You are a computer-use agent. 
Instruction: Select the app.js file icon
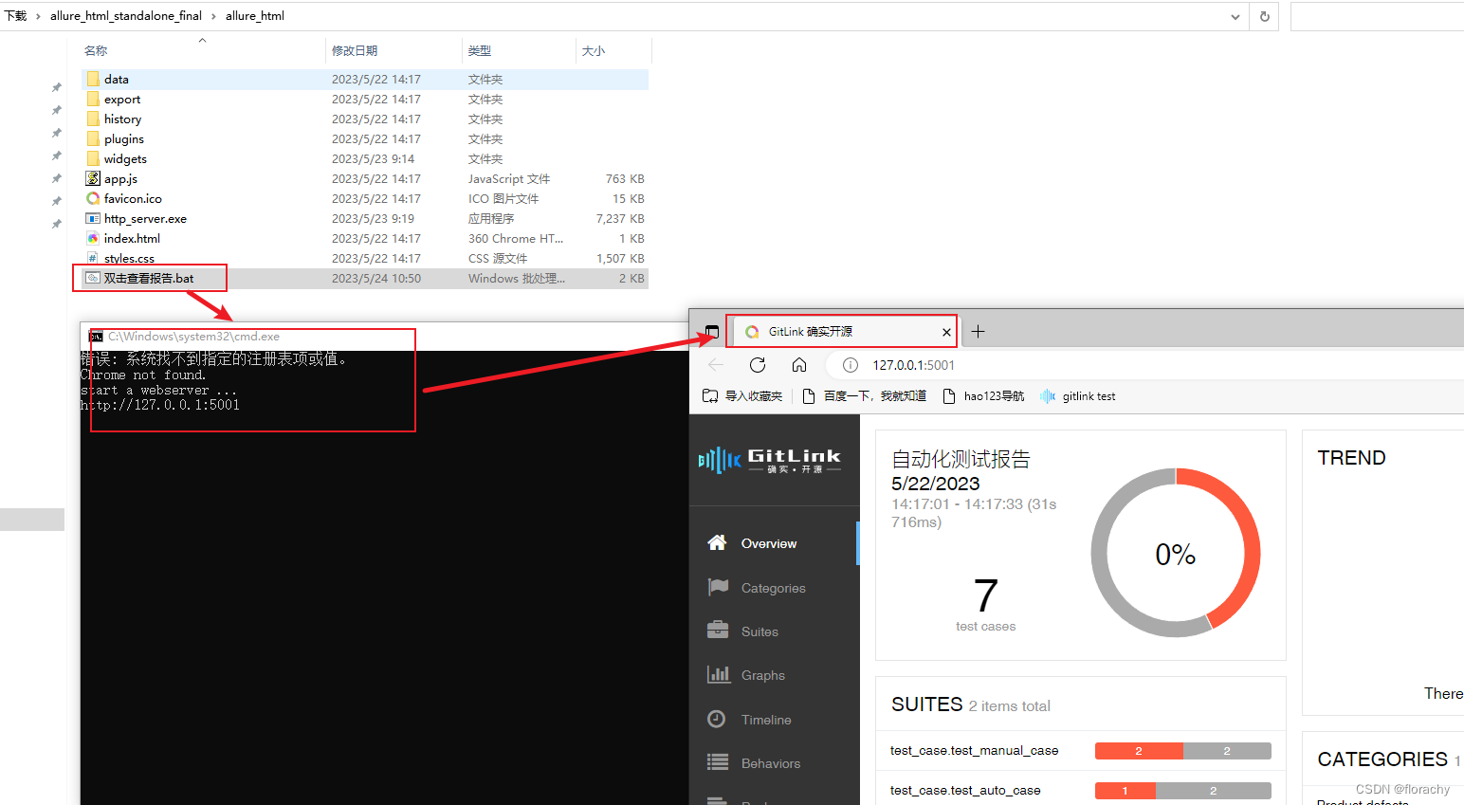[x=93, y=178]
